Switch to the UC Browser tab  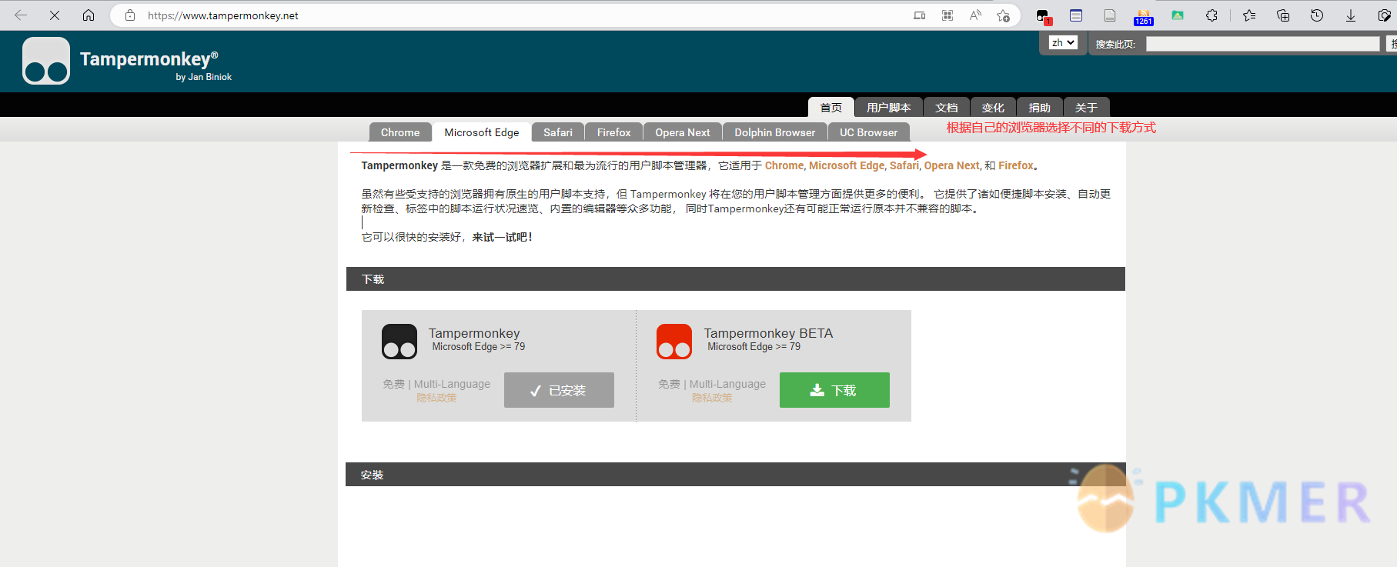point(869,132)
